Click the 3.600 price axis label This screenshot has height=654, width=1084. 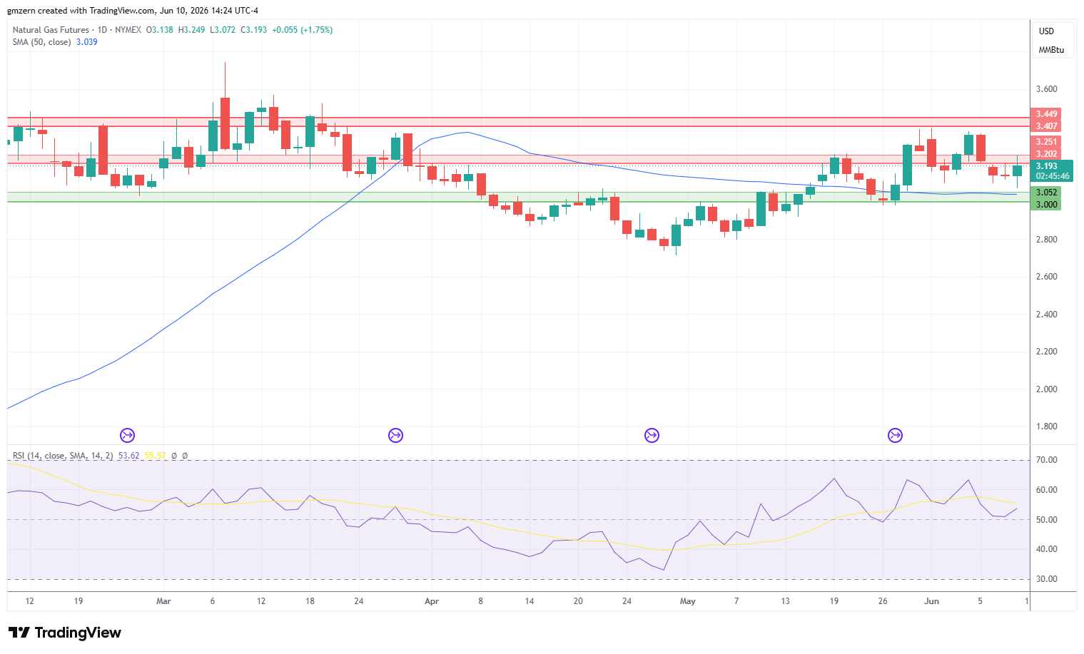(1047, 90)
